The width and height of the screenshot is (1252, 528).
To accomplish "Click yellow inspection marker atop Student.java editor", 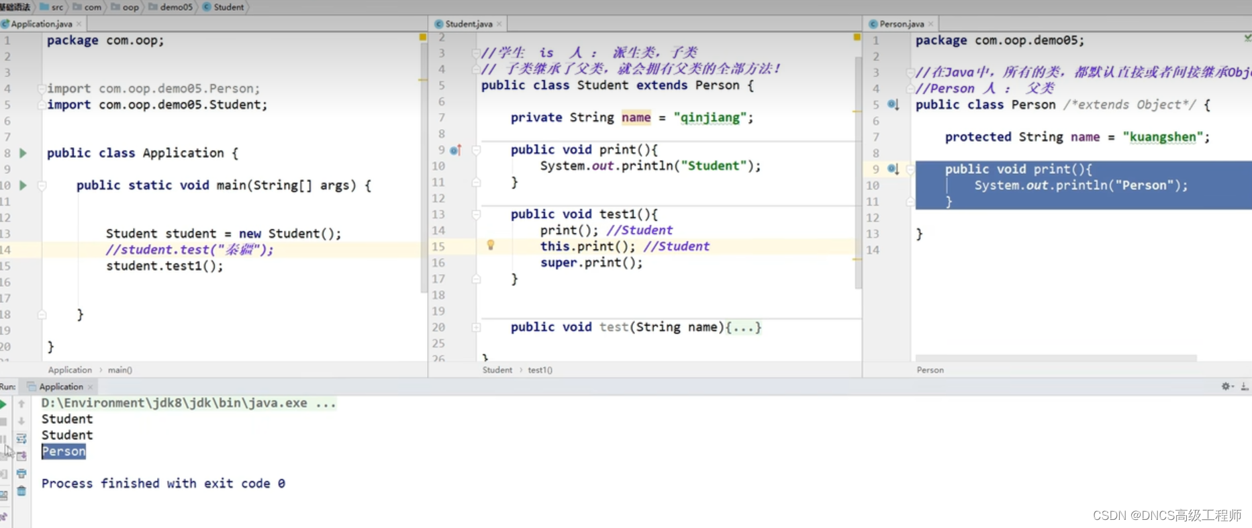I will [x=857, y=37].
